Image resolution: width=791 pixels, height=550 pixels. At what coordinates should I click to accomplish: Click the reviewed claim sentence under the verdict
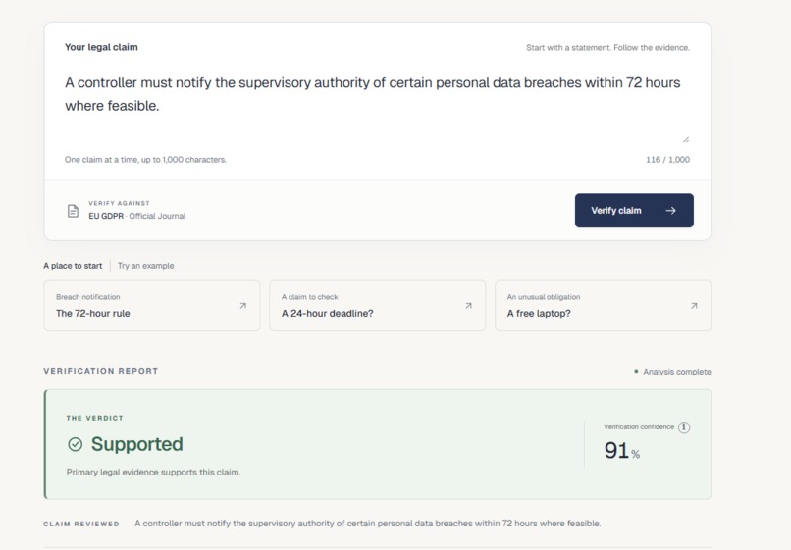pos(368,524)
